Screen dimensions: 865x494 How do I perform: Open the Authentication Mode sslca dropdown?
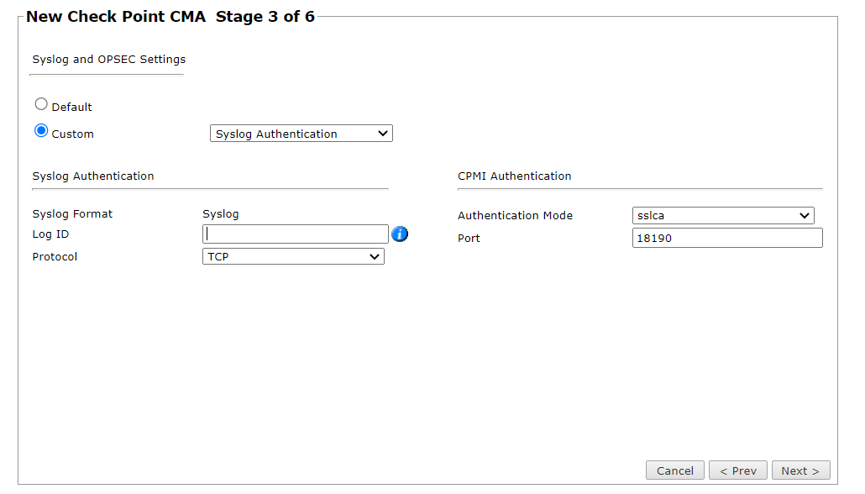[x=723, y=216]
